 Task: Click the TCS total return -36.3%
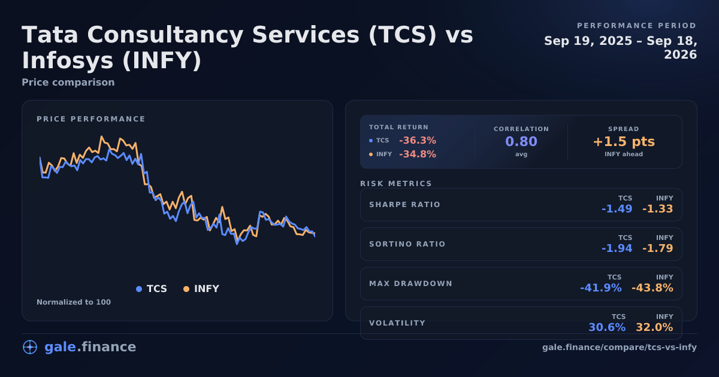418,141
